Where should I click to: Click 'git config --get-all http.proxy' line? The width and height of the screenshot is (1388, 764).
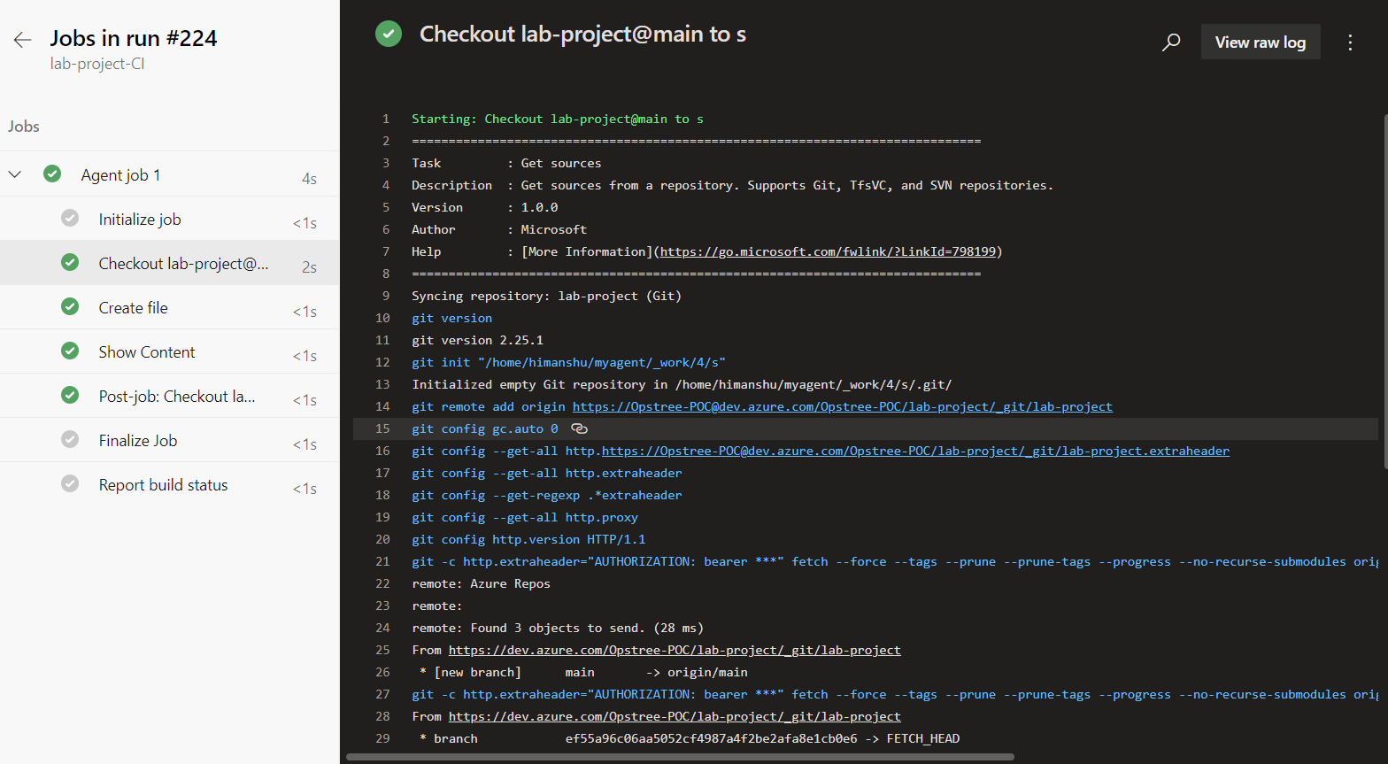(525, 517)
